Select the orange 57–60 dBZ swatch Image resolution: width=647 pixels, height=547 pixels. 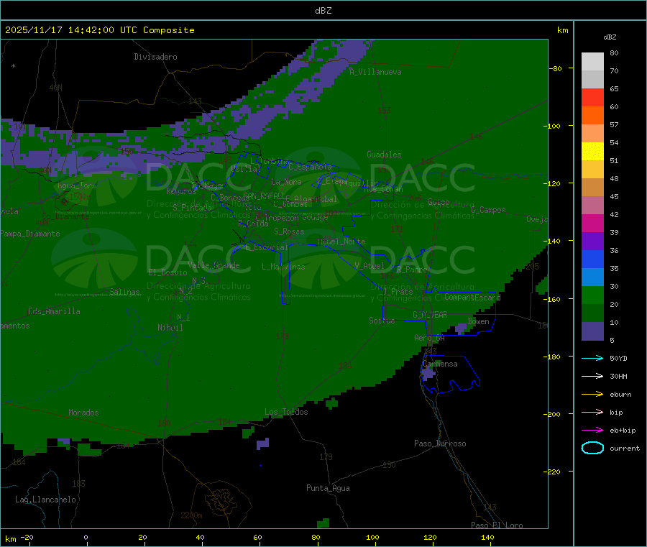click(x=592, y=116)
